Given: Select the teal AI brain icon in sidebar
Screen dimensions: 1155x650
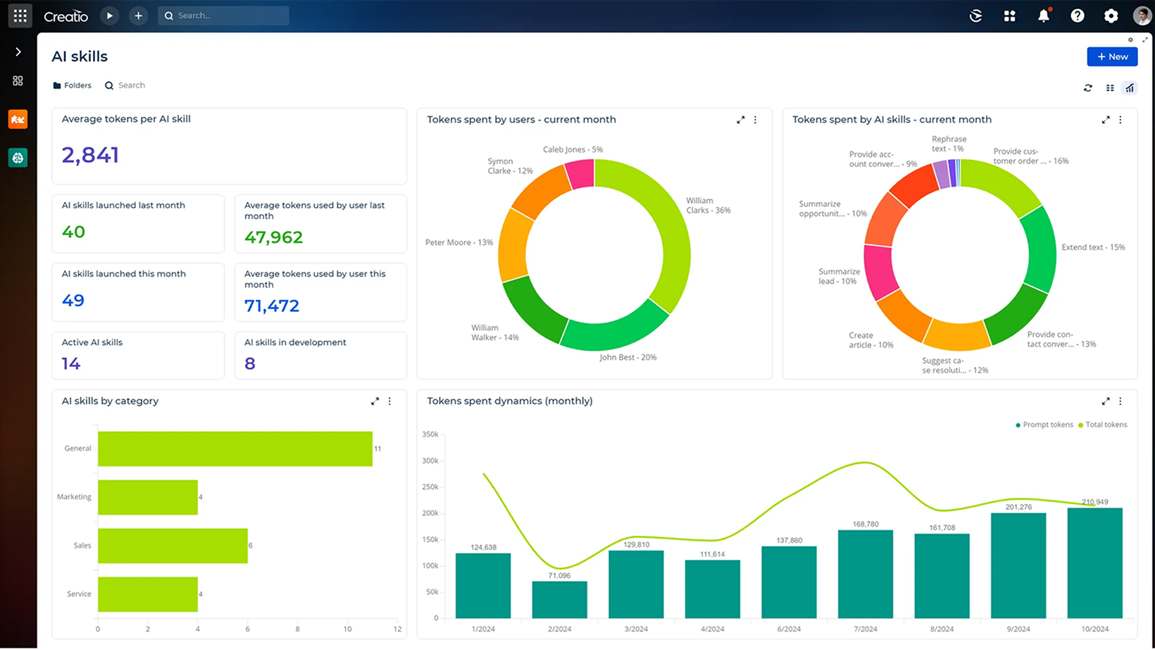Looking at the screenshot, I should tap(18, 158).
